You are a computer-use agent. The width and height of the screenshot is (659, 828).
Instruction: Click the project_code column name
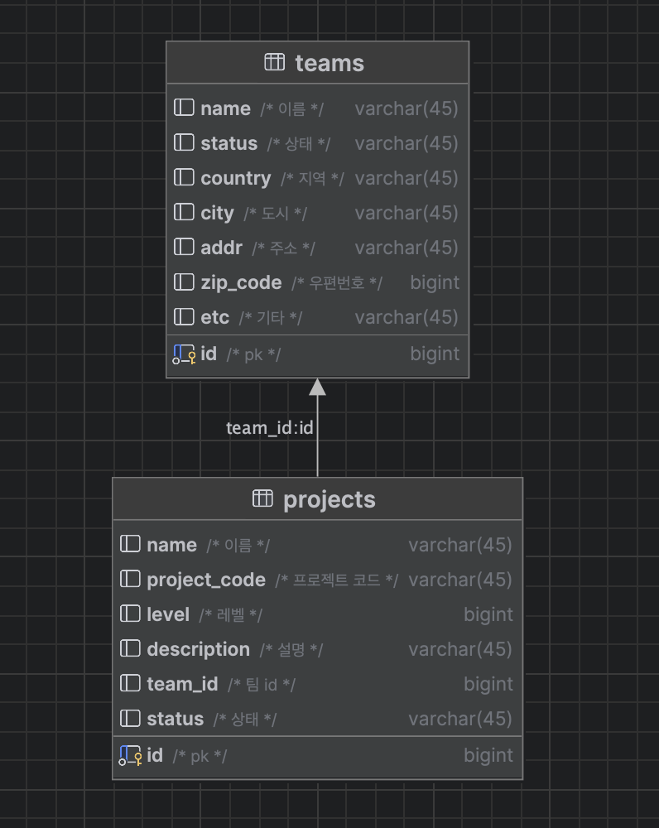206,580
